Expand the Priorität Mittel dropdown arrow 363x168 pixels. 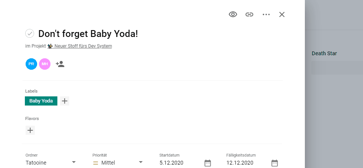point(141,162)
